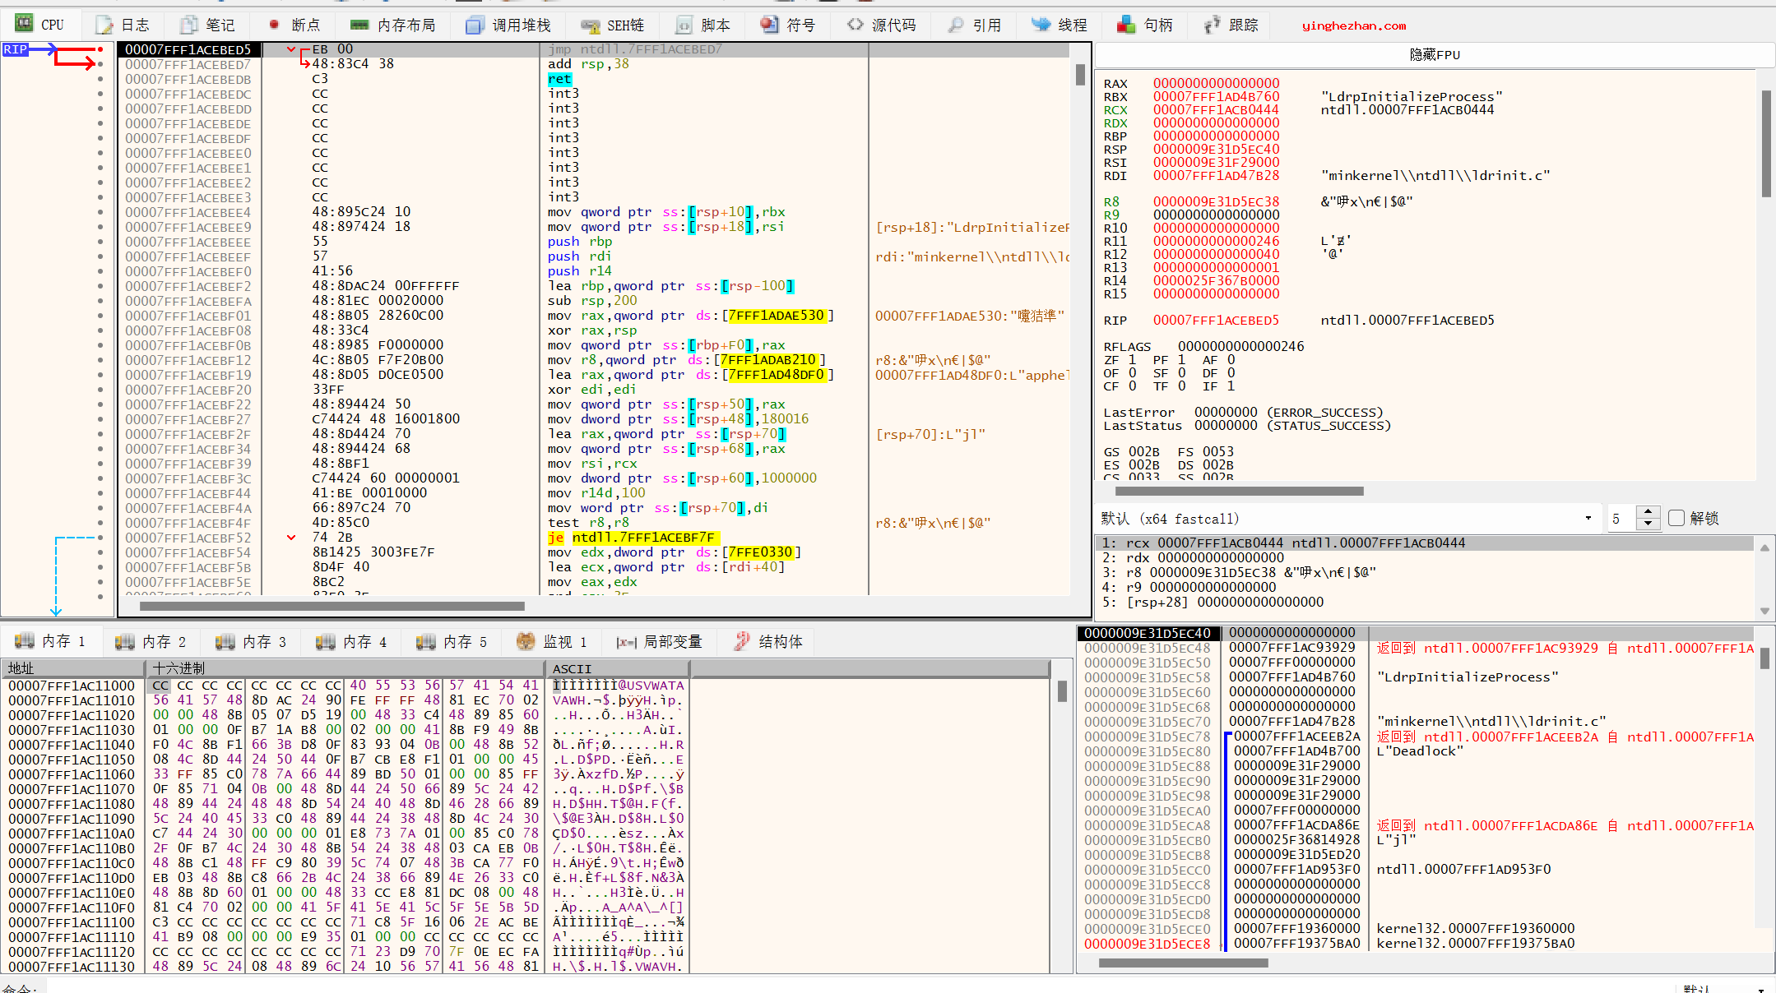
Task: Toggle the CF flag value
Action: pos(1132,386)
